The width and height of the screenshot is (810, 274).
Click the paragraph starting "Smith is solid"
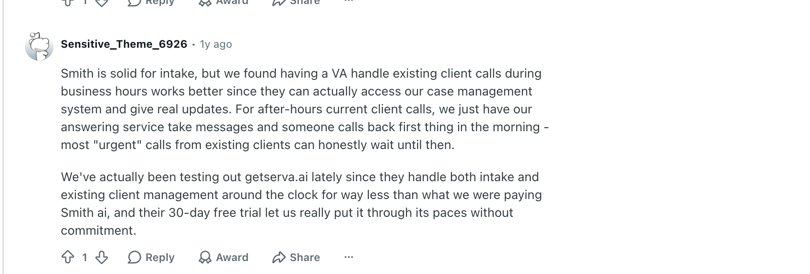pyautogui.click(x=305, y=109)
